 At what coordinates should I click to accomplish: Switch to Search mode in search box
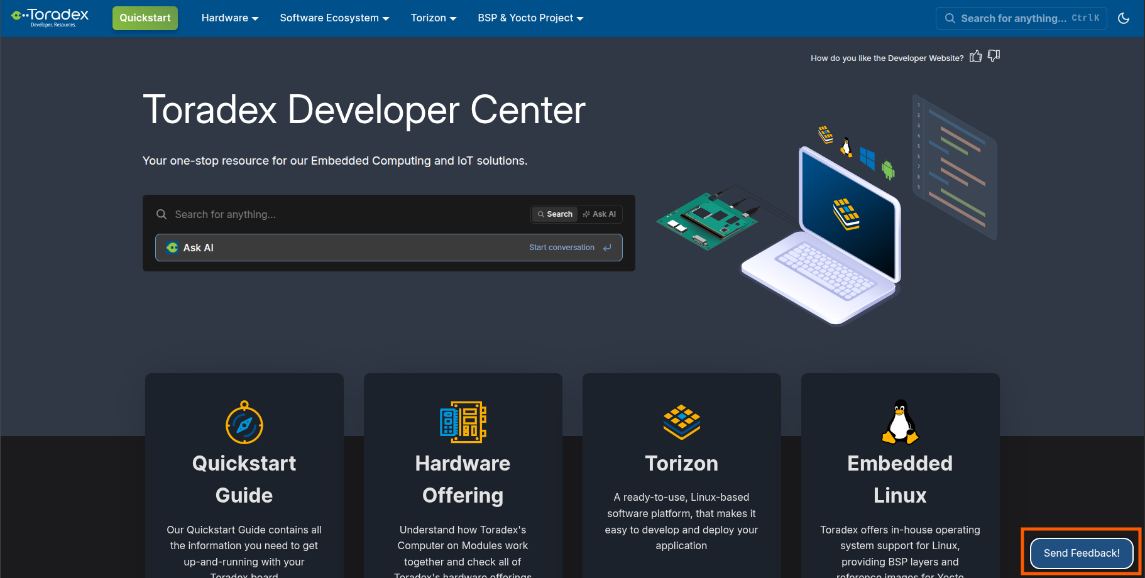coord(555,214)
